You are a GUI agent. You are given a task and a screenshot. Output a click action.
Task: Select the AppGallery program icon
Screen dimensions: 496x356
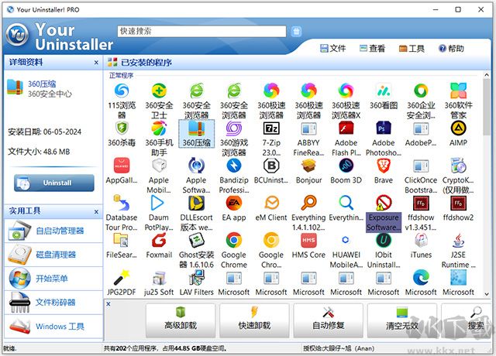click(x=122, y=165)
